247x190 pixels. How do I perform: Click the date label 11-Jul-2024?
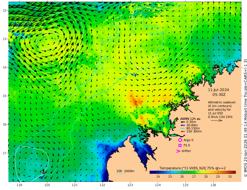(218, 90)
